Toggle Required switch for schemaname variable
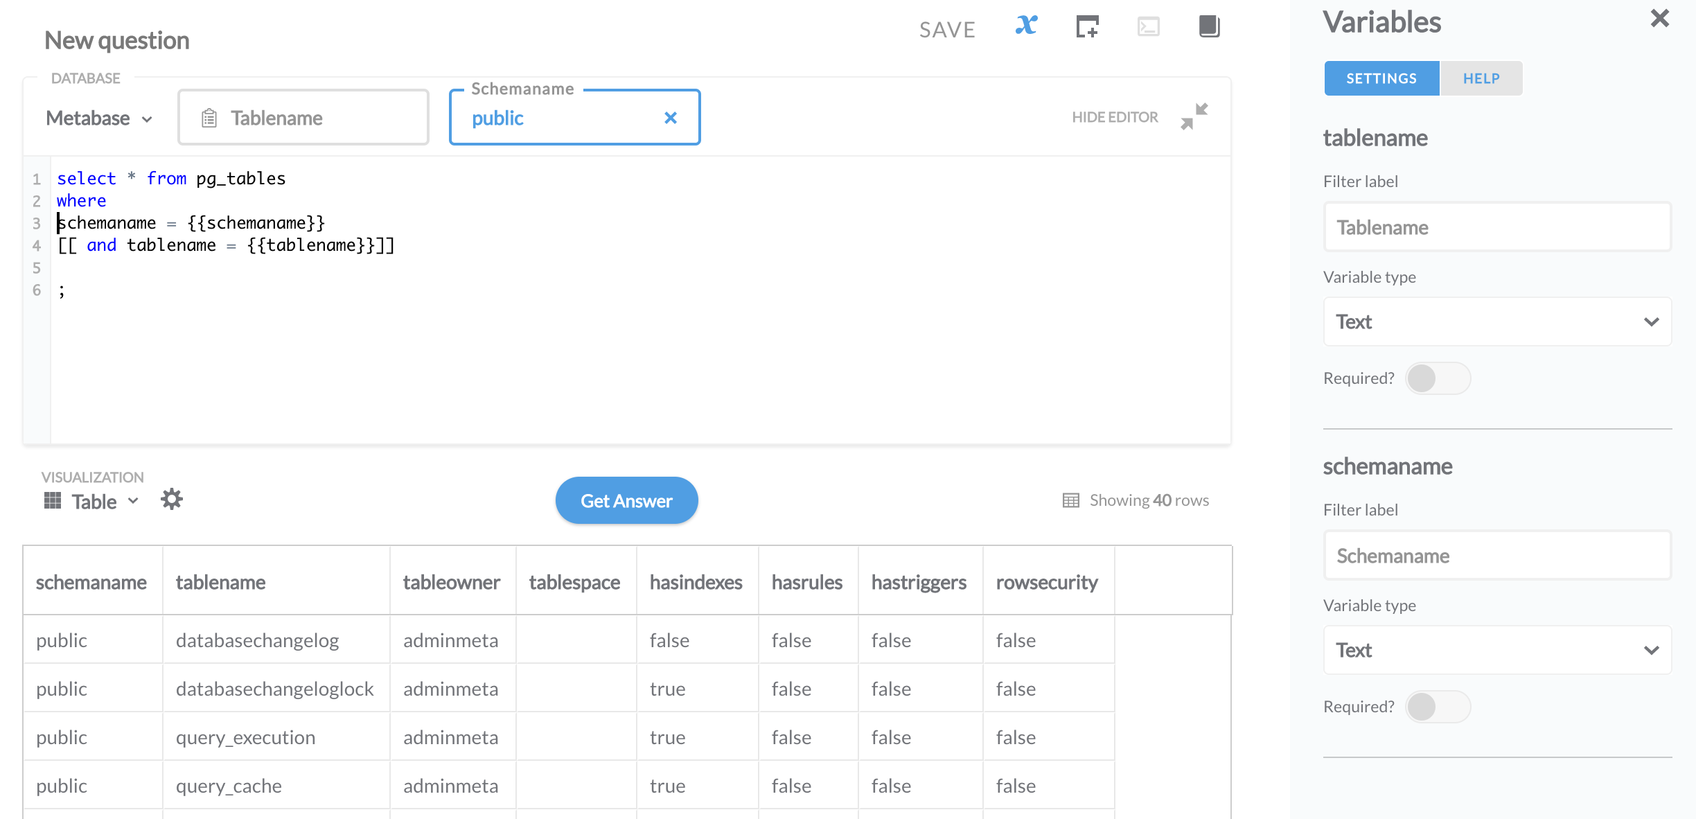The height and width of the screenshot is (819, 1696). click(x=1438, y=707)
